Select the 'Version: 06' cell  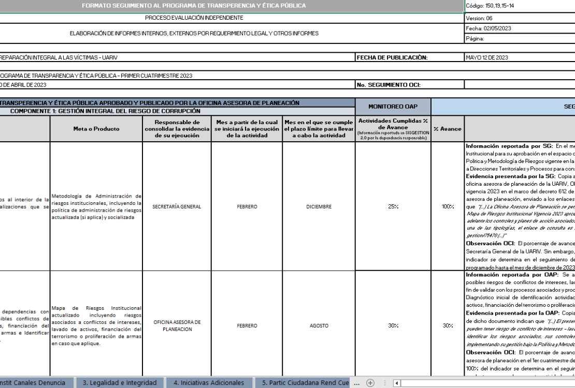519,18
